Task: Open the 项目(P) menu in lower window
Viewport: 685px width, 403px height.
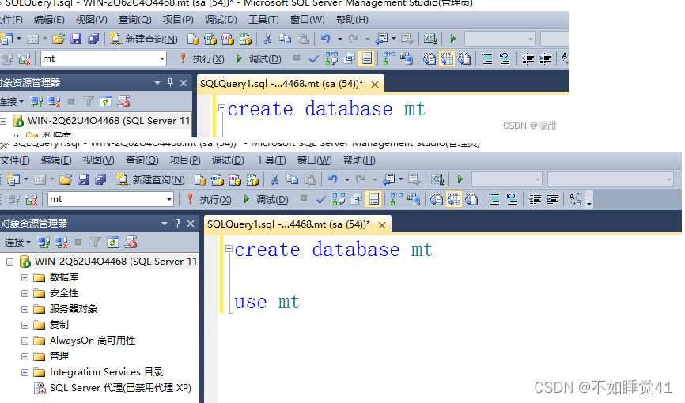Action: coord(185,160)
